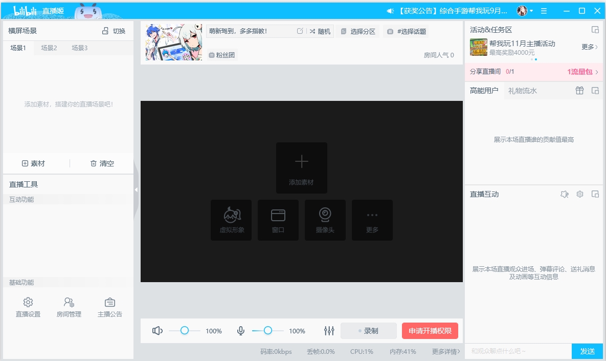Open 直播设置 live settings
This screenshot has width=606, height=361.
28,306
